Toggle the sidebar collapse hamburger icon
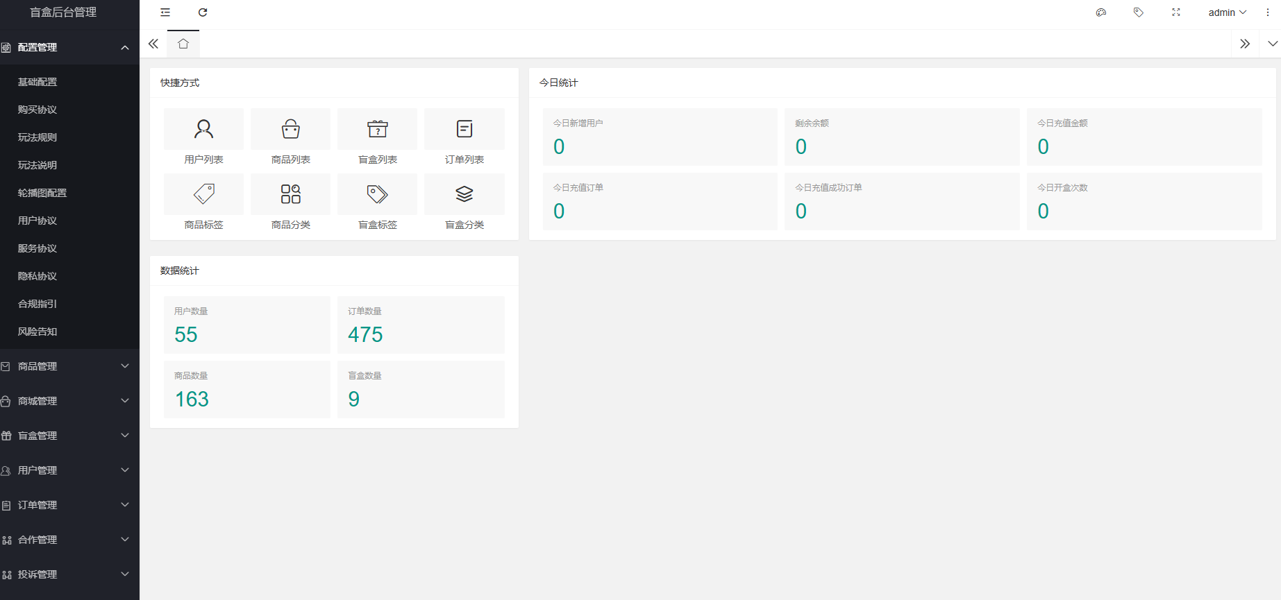1281x600 pixels. (165, 12)
